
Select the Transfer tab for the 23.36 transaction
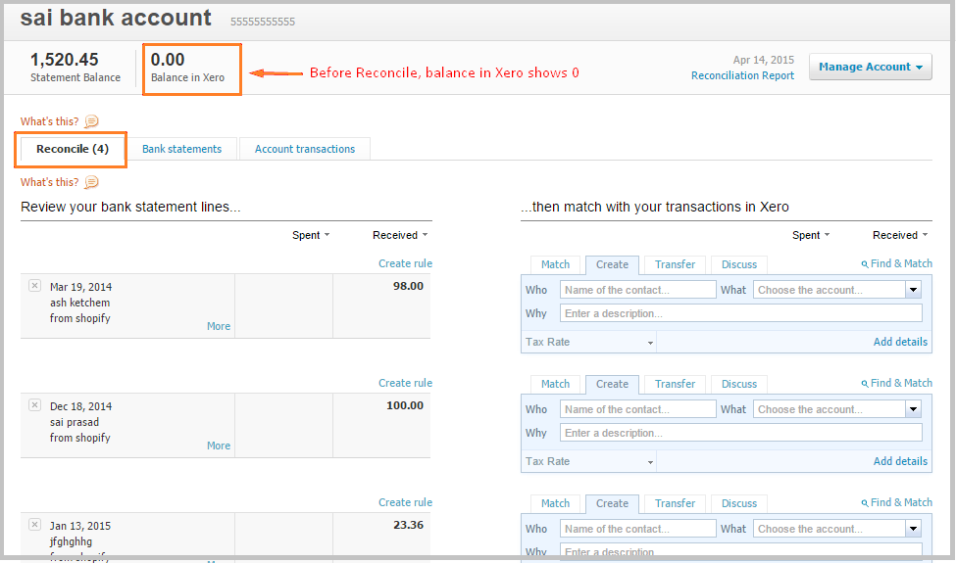(675, 503)
